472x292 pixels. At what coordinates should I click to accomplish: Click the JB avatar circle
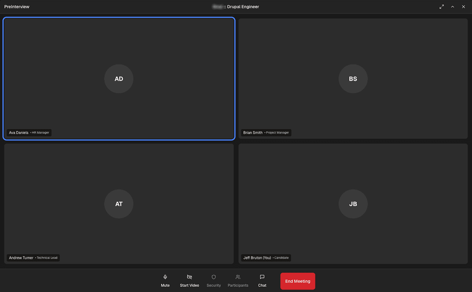pos(353,204)
